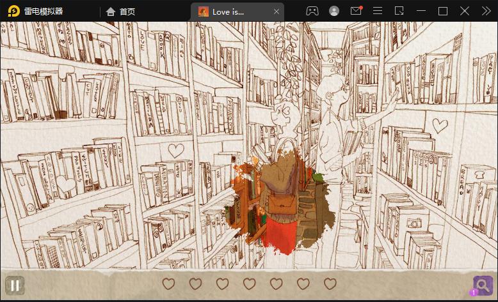Expand the side toolbar double-chevron

(486, 11)
